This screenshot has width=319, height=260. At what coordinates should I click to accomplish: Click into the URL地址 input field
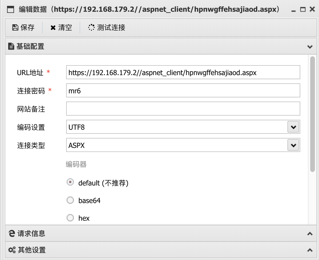point(183,72)
